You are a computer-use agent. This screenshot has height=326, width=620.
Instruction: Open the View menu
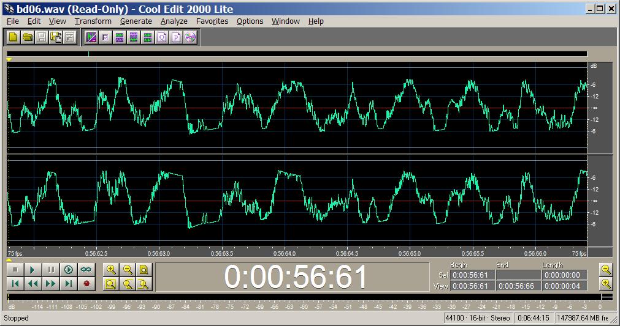[x=57, y=21]
